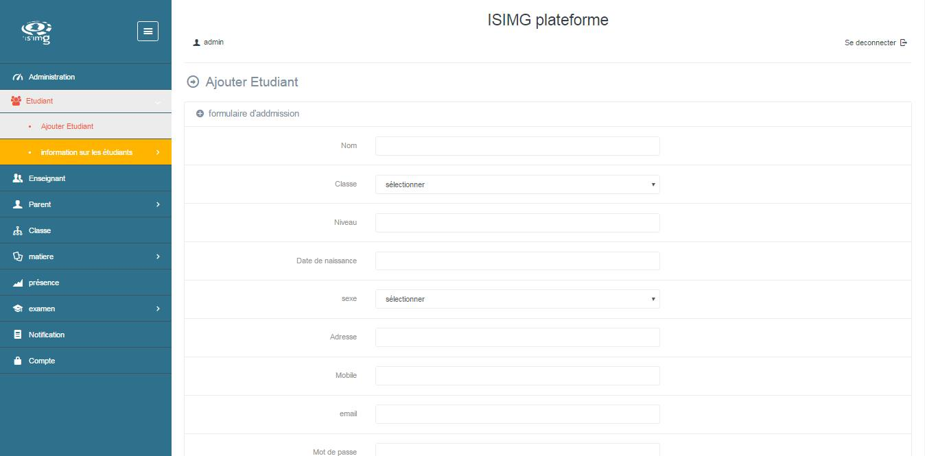Image resolution: width=925 pixels, height=456 pixels.
Task: Click the email input field
Action: (x=517, y=414)
